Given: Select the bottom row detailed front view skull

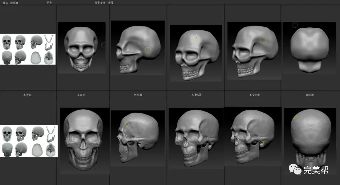Looking at the screenshot, I should pyautogui.click(x=85, y=141).
